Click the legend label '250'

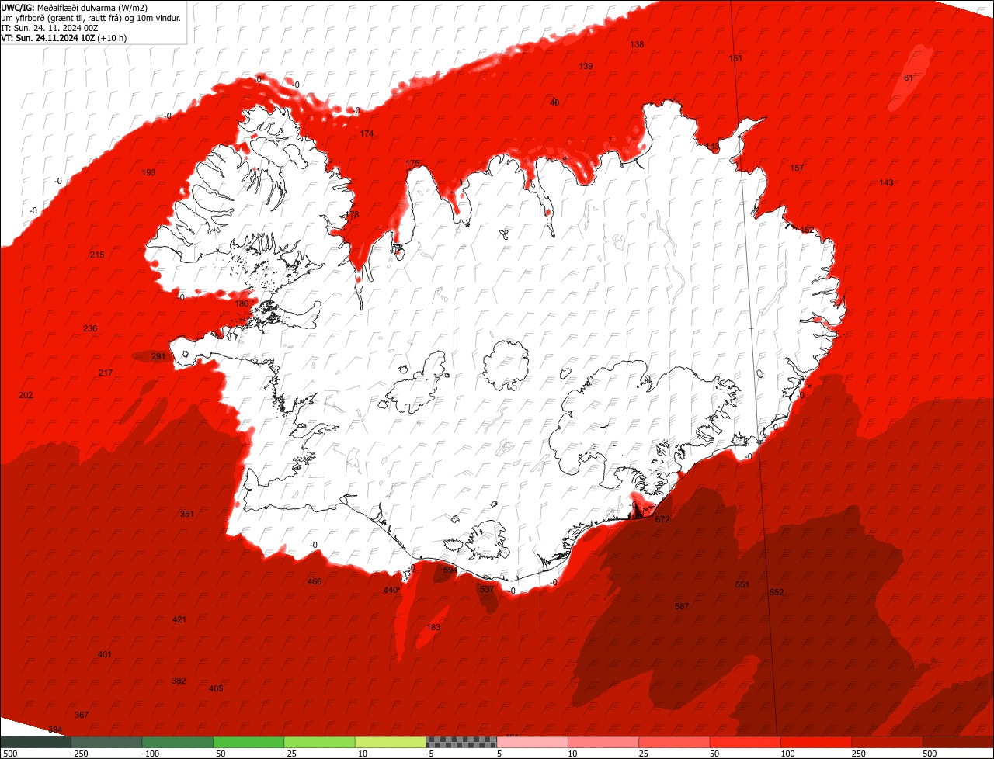coord(858,754)
